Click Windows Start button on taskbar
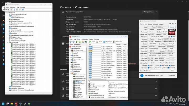Viewport: 189px width, 106px height. (3, 104)
